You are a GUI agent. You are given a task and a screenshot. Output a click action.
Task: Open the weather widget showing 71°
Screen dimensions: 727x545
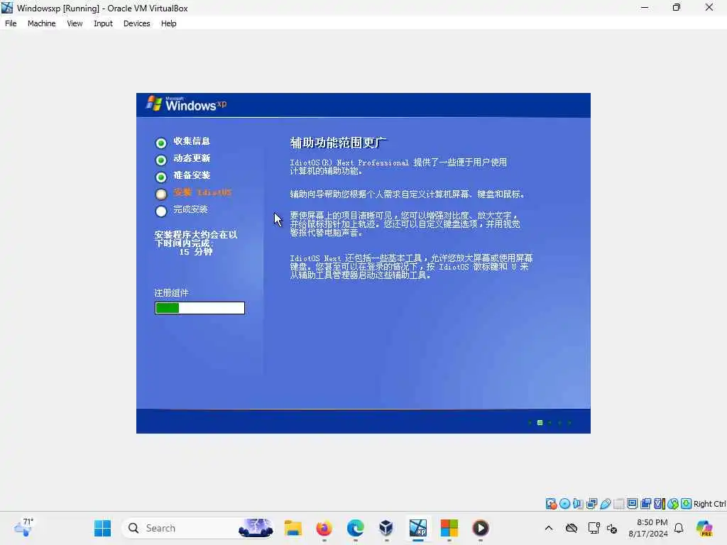click(x=23, y=527)
